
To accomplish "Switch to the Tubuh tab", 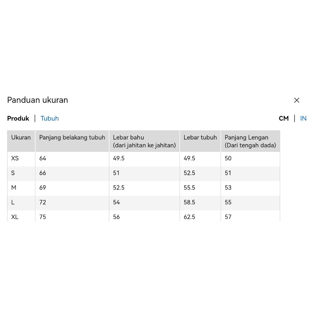I will pyautogui.click(x=50, y=118).
